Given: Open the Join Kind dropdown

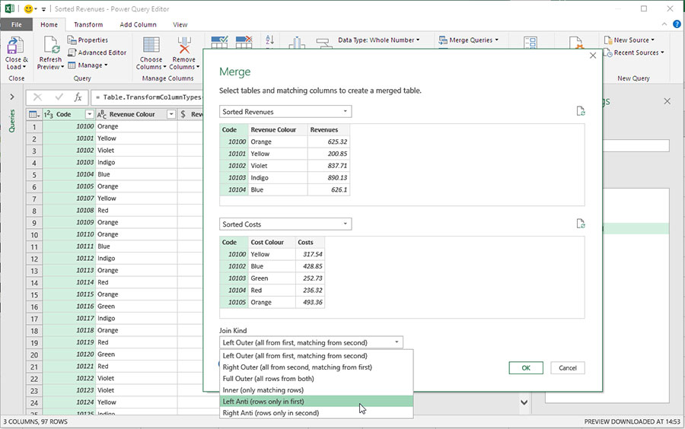Looking at the screenshot, I should tap(311, 342).
